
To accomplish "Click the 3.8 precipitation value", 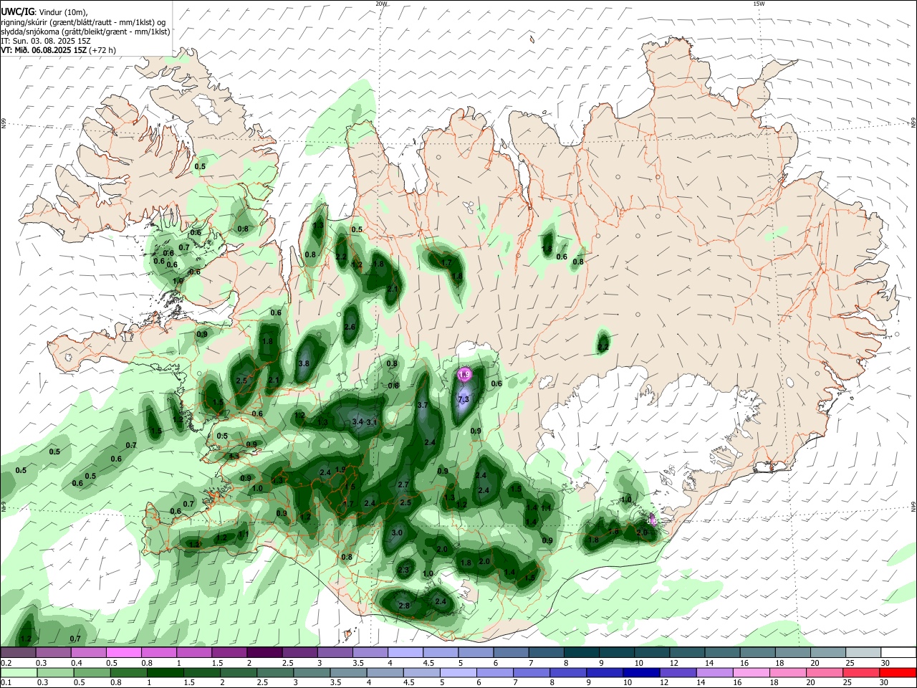I will 304,363.
